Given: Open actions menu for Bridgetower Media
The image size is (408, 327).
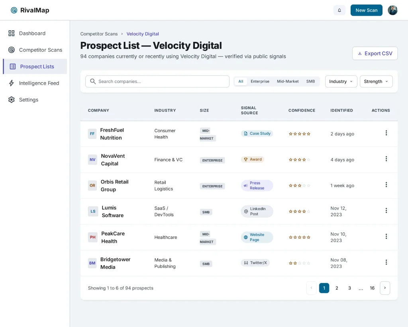Looking at the screenshot, I should pyautogui.click(x=386, y=262).
